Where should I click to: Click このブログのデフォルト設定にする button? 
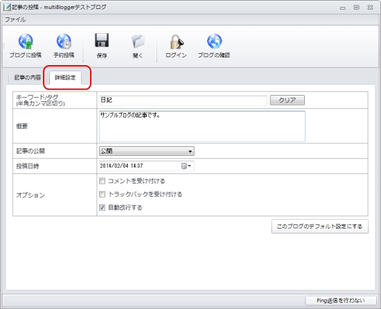[320, 227]
